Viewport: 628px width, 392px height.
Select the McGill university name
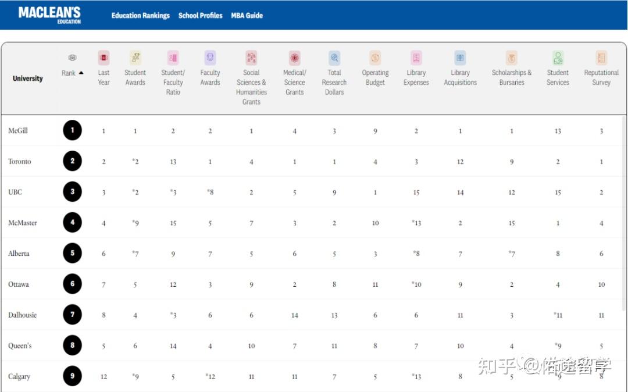click(18, 130)
